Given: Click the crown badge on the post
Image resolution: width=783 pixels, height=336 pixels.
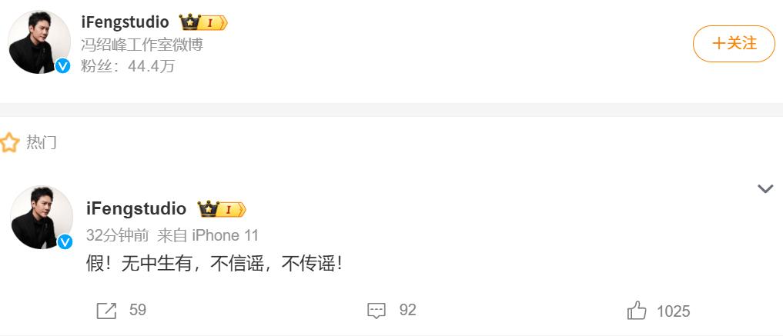Looking at the screenshot, I should point(222,209).
